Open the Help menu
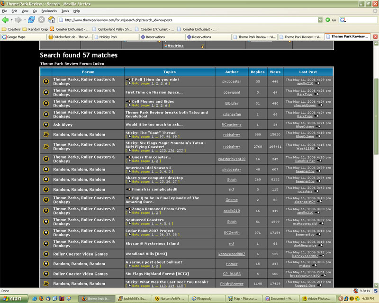The image size is (379, 303). 77,11
